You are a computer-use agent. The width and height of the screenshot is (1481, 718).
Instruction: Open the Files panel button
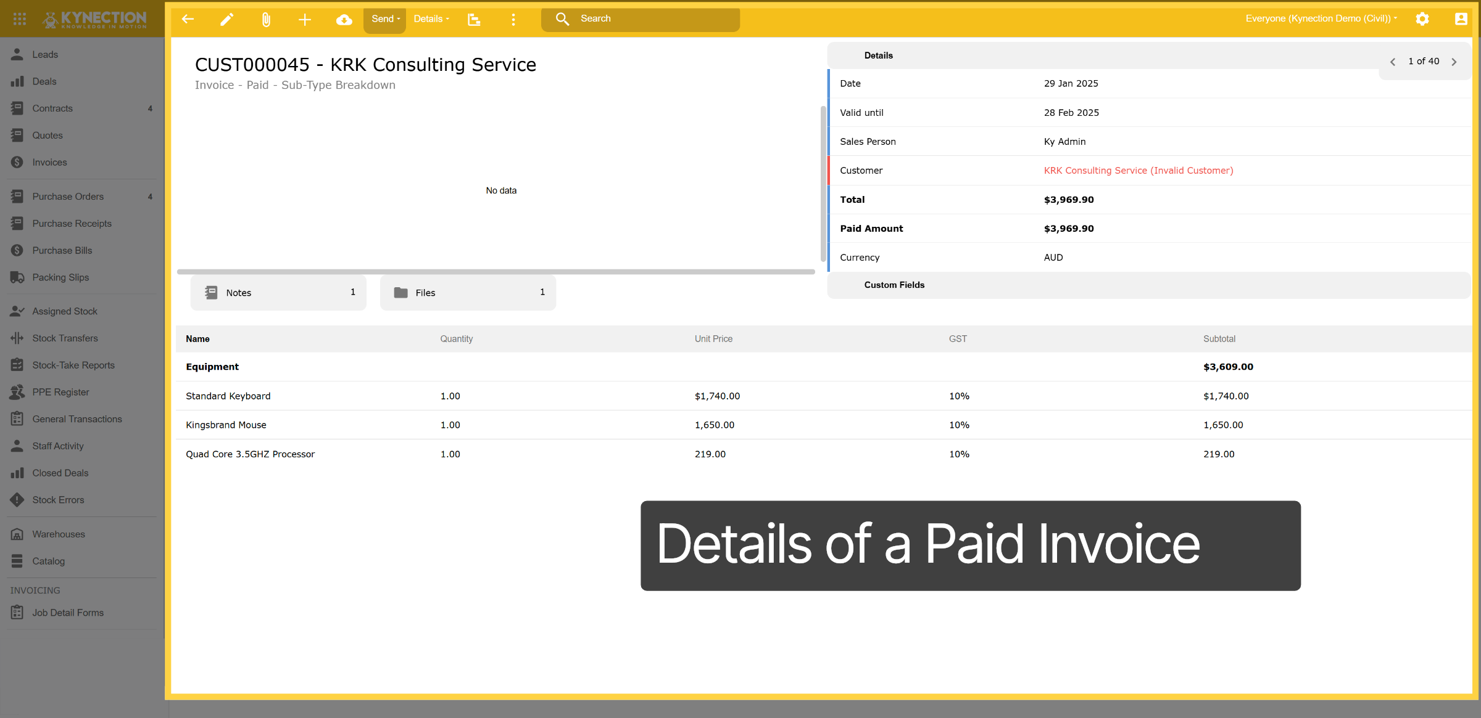[x=468, y=293]
